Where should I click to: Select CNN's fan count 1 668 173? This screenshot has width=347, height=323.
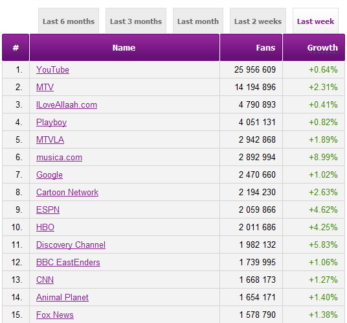[x=258, y=280]
